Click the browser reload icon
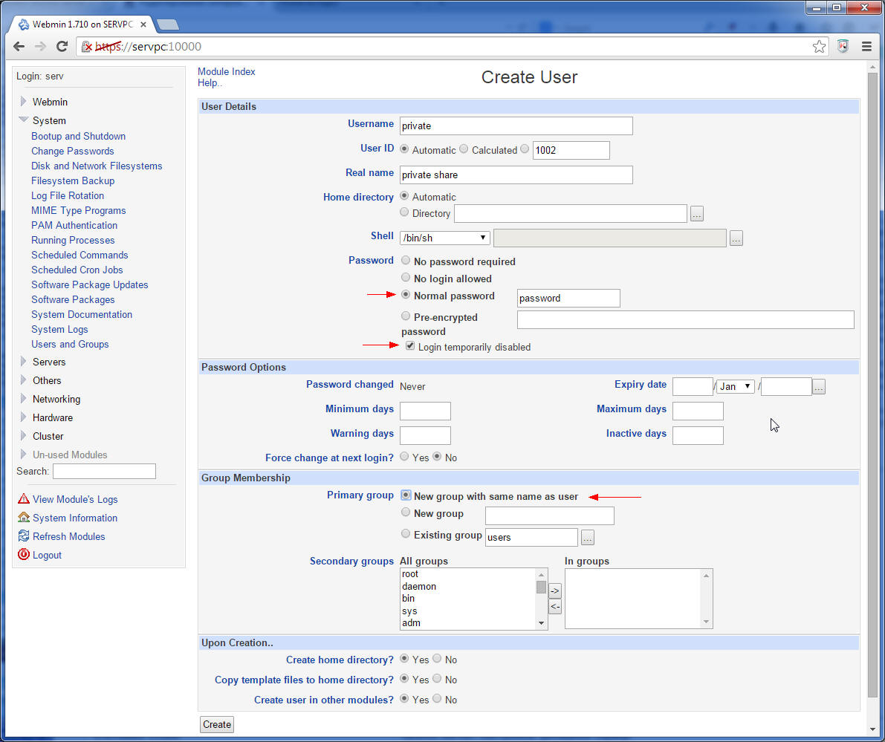 62,46
